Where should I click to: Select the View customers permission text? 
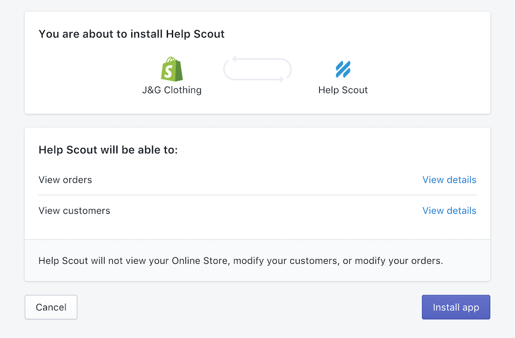tap(74, 211)
